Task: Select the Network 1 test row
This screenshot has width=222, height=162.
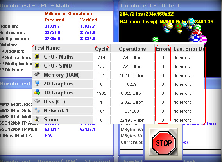Action: pyautogui.click(x=119, y=111)
